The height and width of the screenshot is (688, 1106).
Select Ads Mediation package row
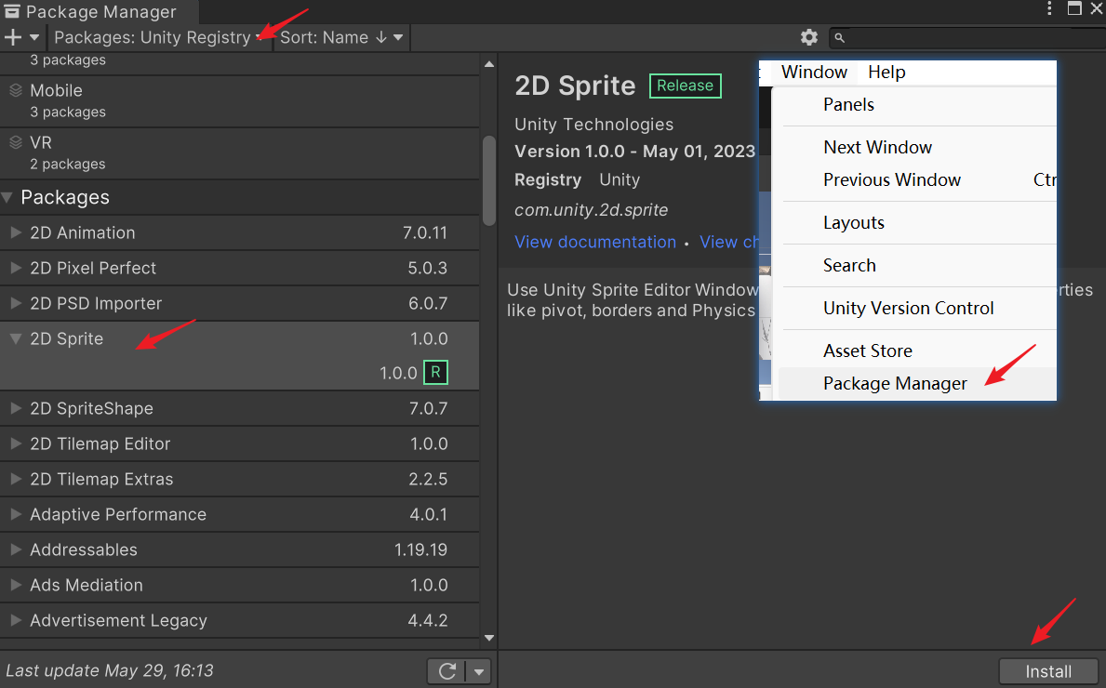tap(240, 585)
